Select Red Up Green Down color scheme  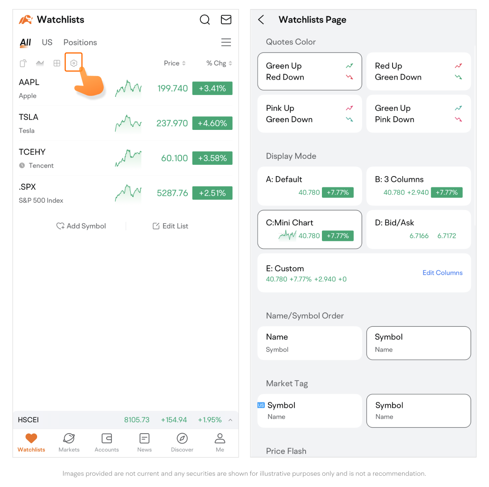coord(418,72)
